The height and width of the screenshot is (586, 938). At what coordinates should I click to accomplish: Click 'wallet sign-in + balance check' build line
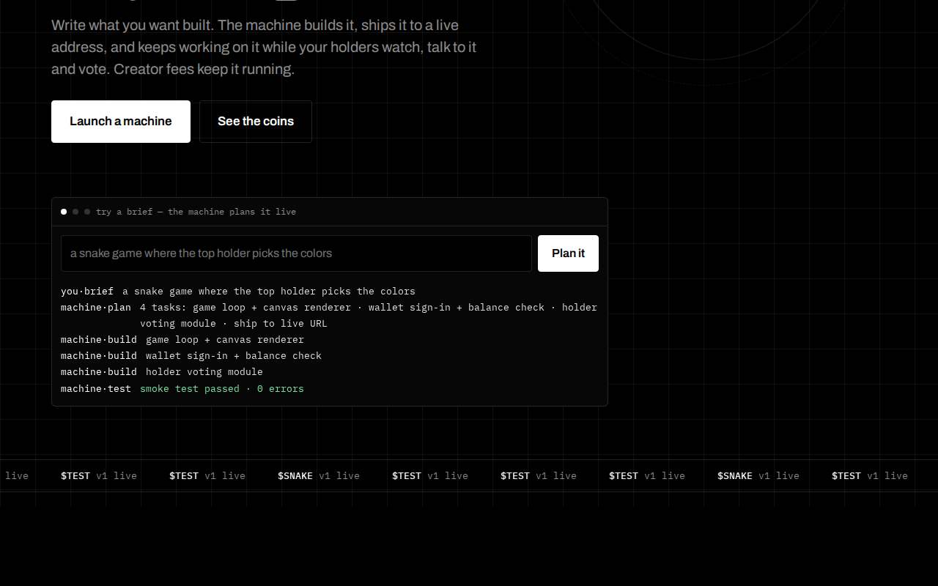pos(233,355)
